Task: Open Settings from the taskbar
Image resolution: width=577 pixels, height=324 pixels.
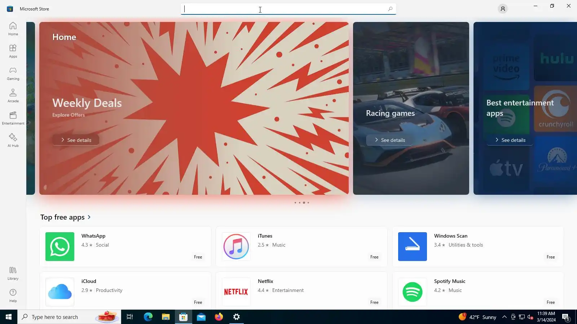Action: (236, 317)
